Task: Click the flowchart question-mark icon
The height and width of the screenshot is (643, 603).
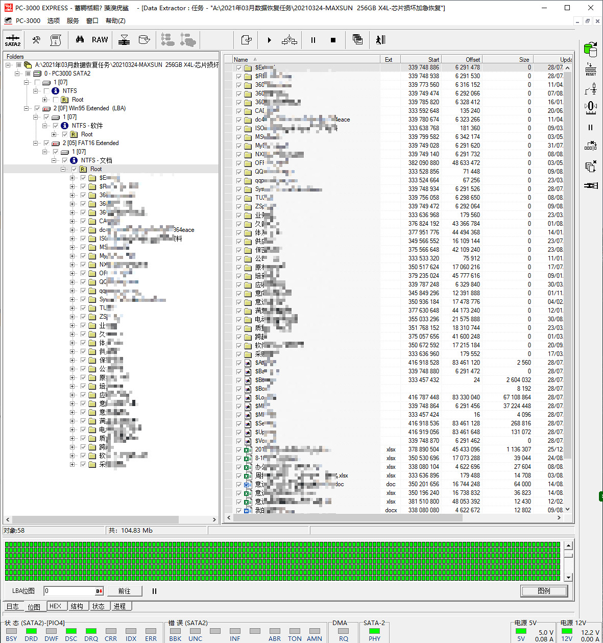Action: click(x=290, y=40)
